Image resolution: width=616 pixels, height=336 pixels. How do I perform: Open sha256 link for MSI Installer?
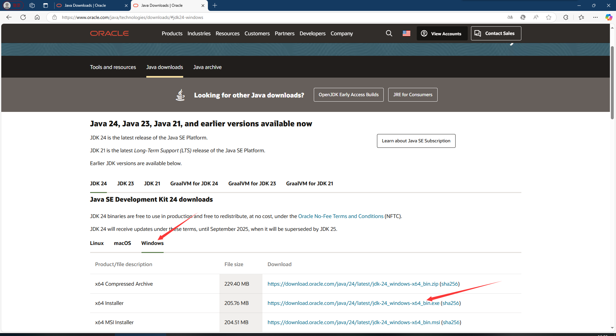[x=451, y=322]
